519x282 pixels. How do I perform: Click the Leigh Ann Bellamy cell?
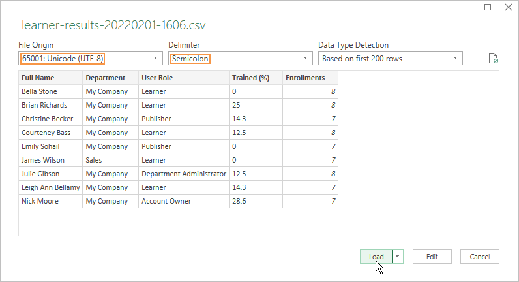51,187
